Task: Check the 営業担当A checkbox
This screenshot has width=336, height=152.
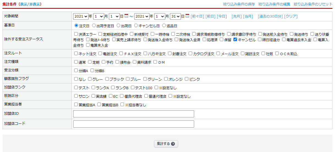Action: (76, 105)
